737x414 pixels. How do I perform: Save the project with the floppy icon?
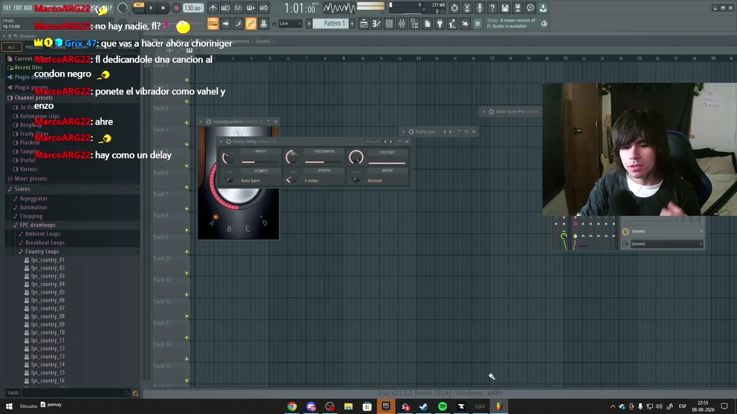tap(505, 8)
